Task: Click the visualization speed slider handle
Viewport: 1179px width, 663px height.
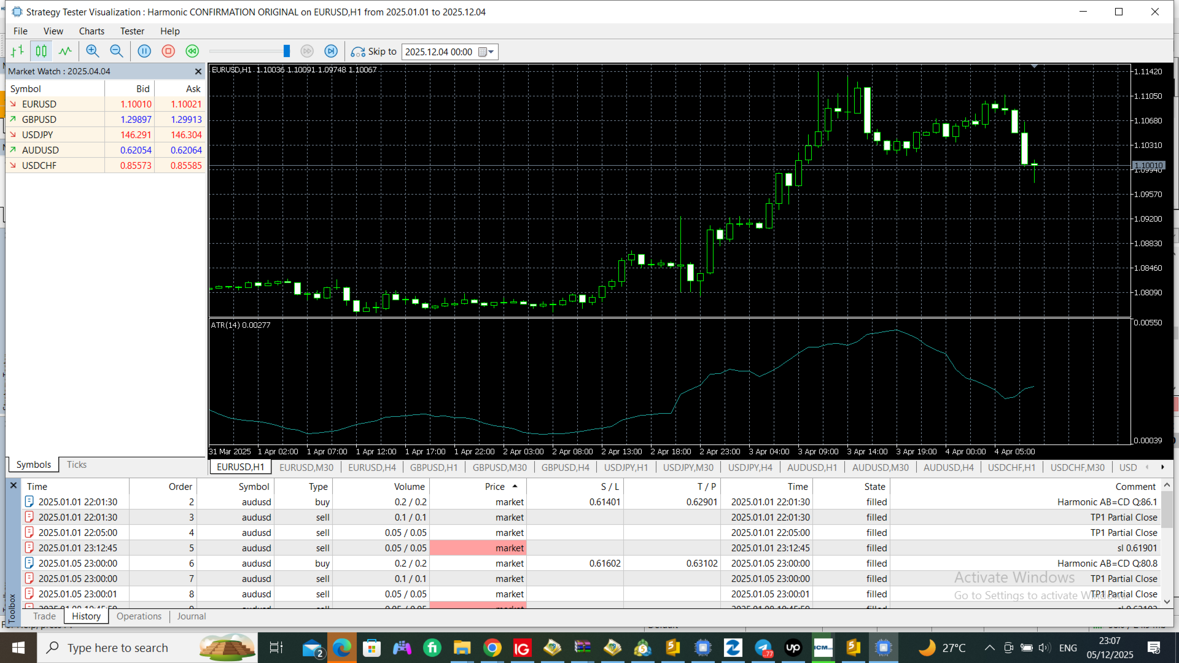Action: 286,52
